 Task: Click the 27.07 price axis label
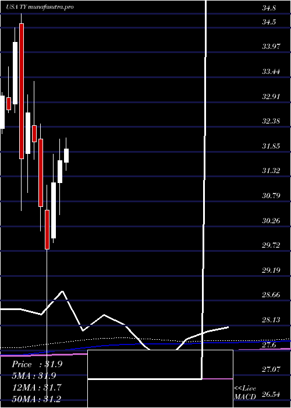[271, 370]
